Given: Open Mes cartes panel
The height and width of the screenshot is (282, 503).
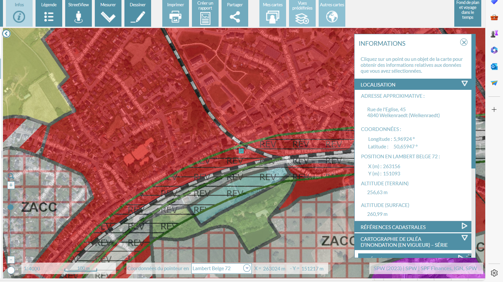Looking at the screenshot, I should pos(273,13).
